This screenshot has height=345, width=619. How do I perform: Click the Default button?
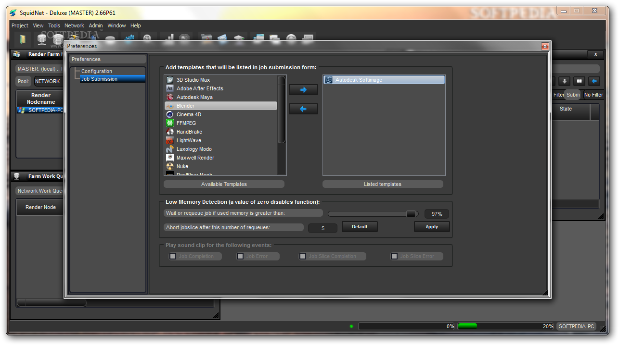point(360,227)
